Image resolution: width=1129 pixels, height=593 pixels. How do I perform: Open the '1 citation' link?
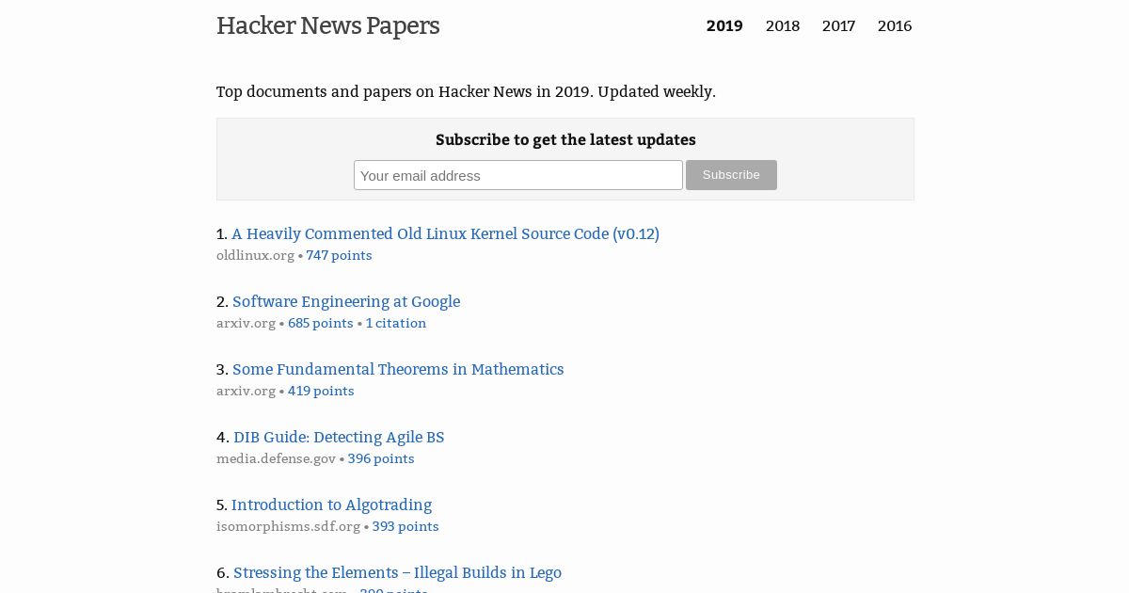[396, 323]
